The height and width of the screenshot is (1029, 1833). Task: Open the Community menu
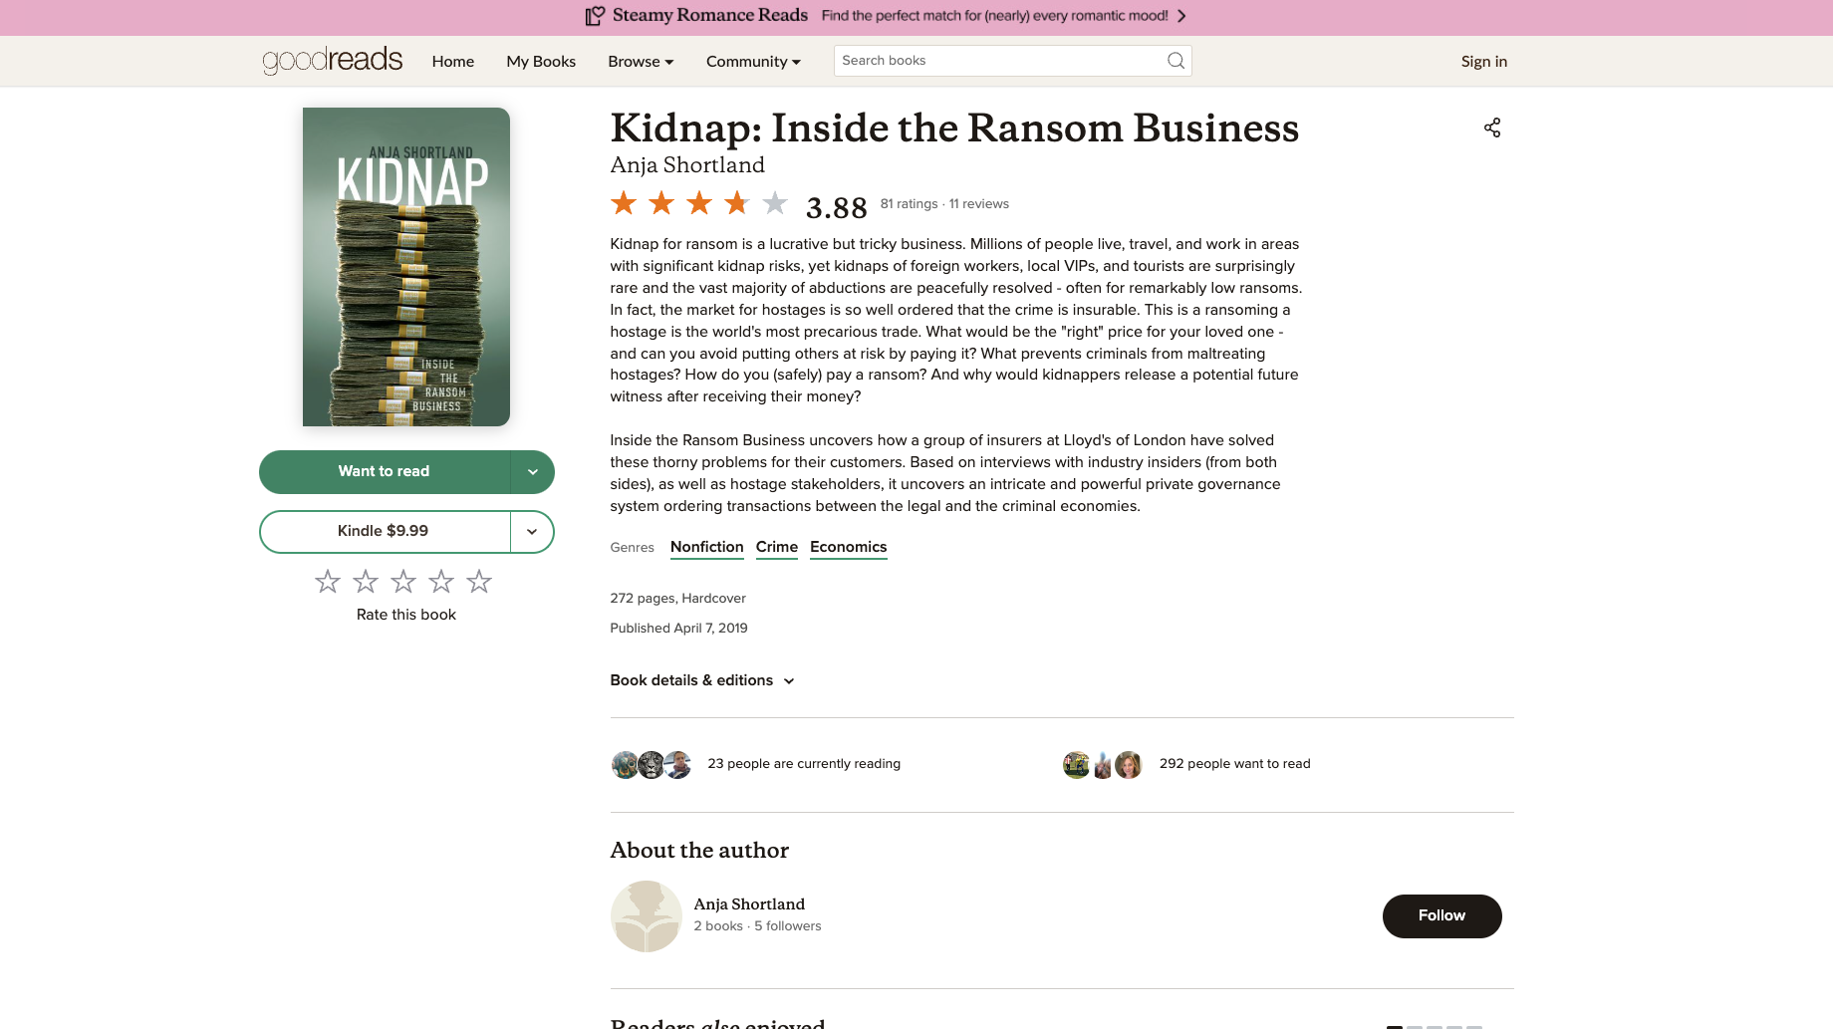753,62
